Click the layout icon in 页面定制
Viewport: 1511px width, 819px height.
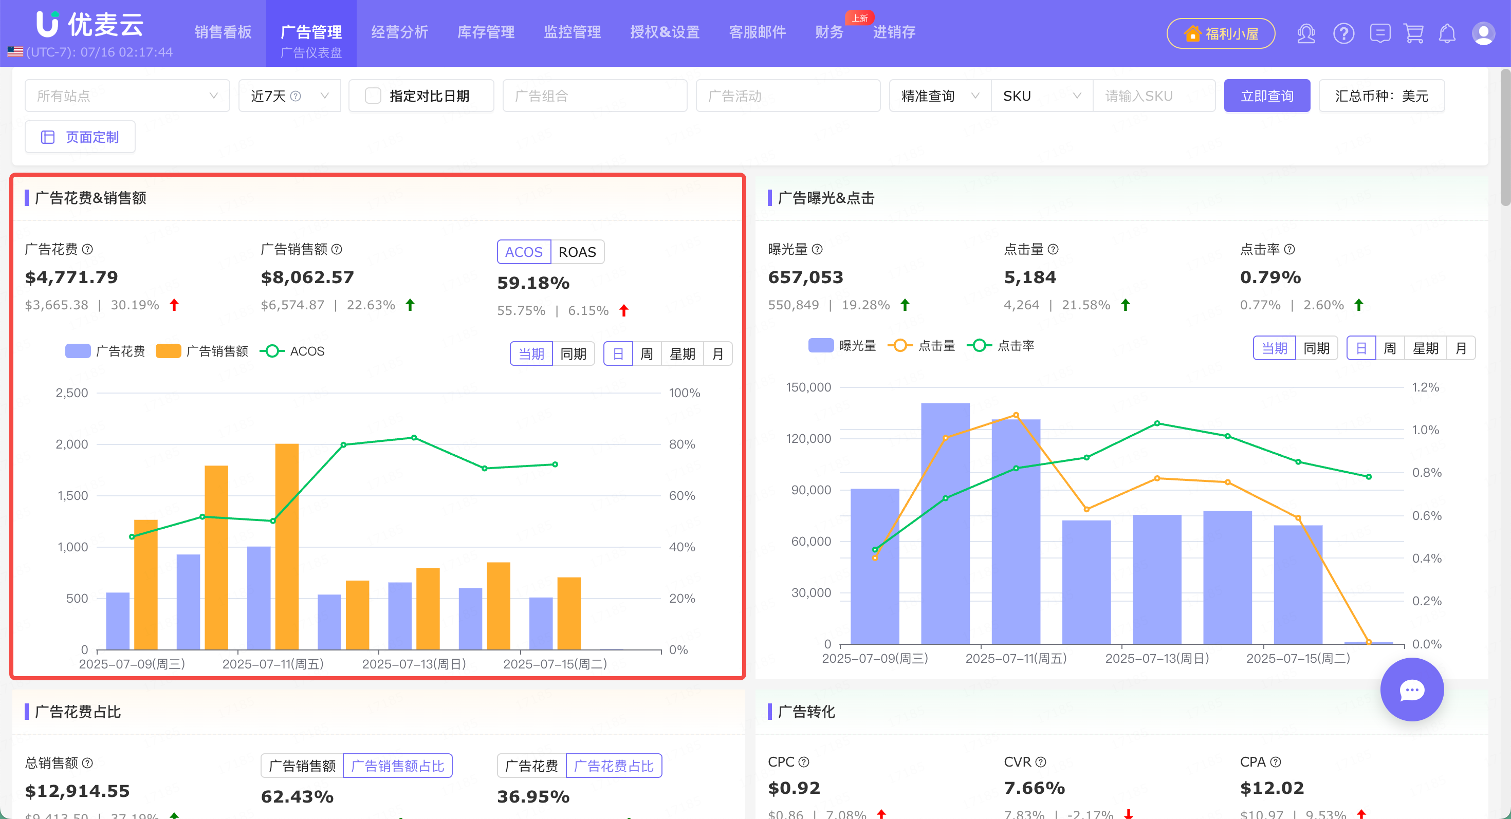47,137
